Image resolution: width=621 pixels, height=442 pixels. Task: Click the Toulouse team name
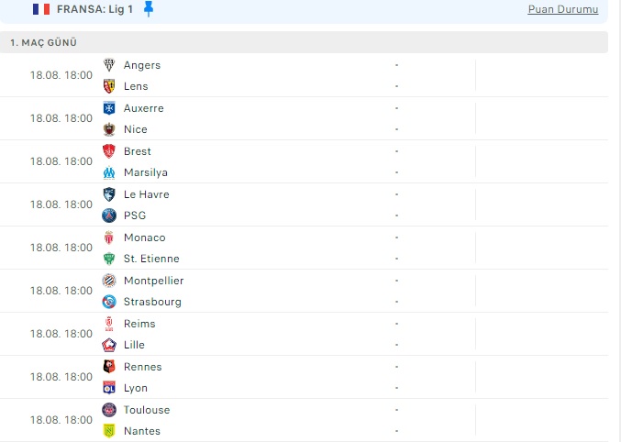[x=147, y=410]
